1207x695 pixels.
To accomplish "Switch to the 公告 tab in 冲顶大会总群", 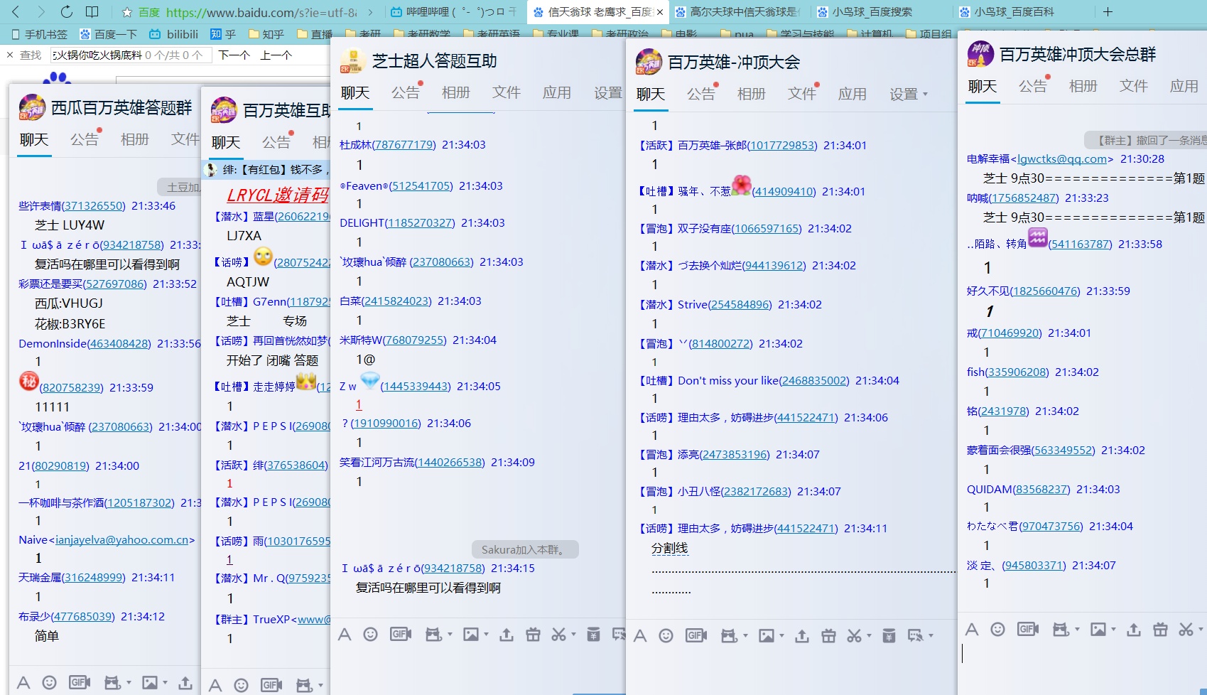I will [x=1032, y=86].
